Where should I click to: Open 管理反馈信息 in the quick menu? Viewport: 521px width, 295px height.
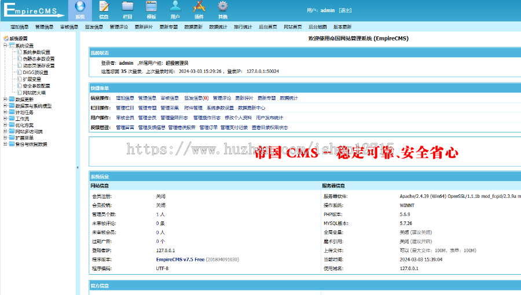point(152,127)
